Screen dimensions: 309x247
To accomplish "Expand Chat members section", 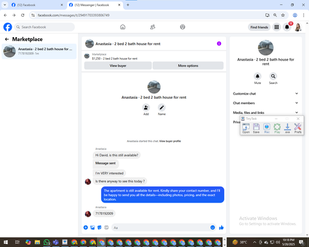I will [x=266, y=103].
